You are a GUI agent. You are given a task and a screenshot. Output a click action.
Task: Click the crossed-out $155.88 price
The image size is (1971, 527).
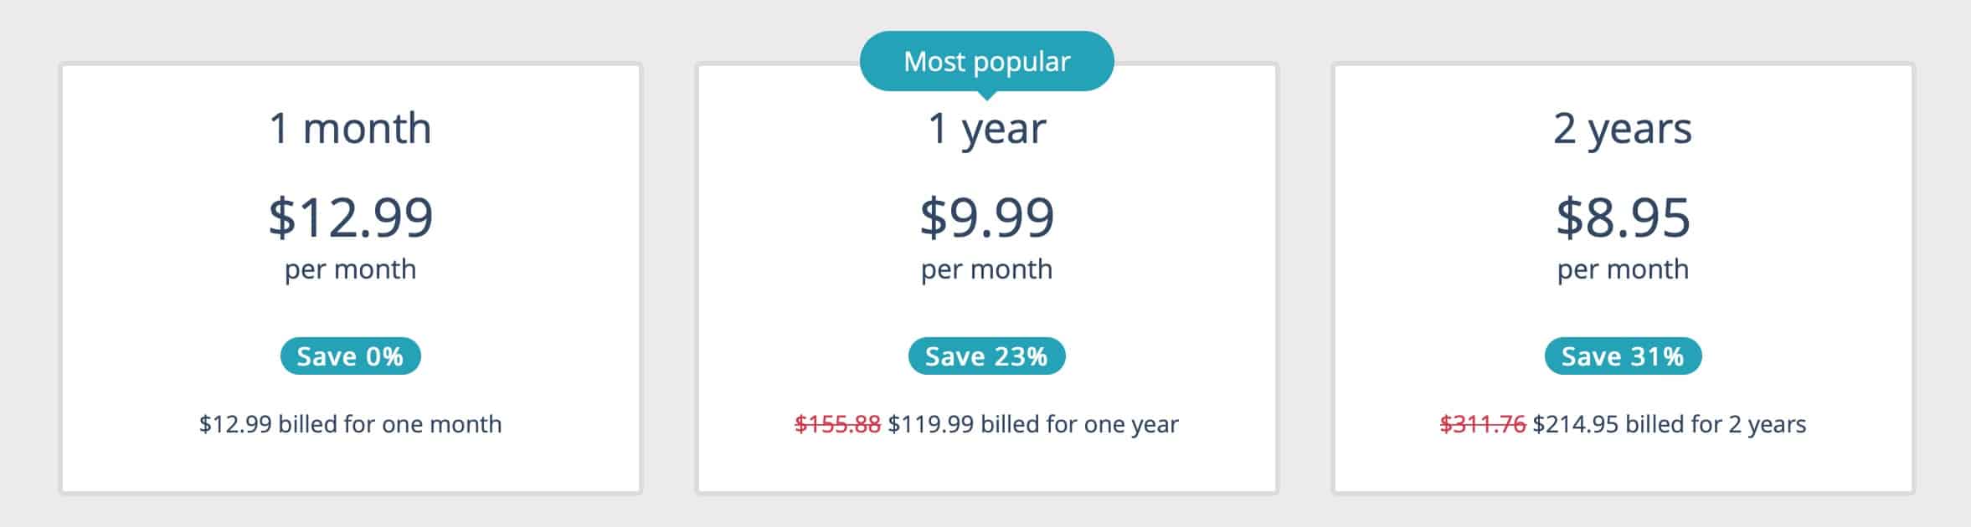pyautogui.click(x=837, y=424)
